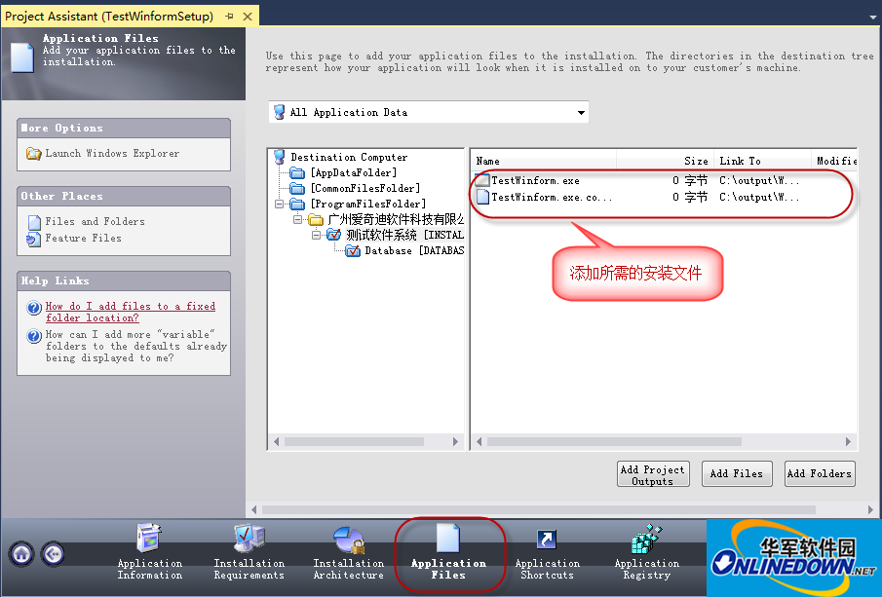This screenshot has width=882, height=597.
Task: Click the Files and Folders page icon
Action: [34, 222]
